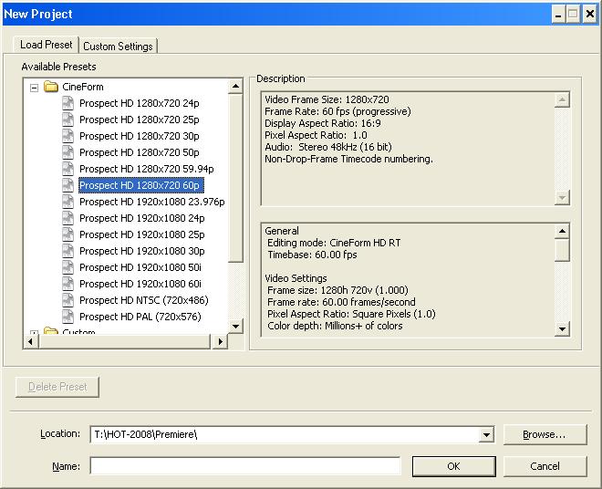The image size is (602, 489).
Task: Collapse the CineForm presets folder
Action: pyautogui.click(x=35, y=88)
